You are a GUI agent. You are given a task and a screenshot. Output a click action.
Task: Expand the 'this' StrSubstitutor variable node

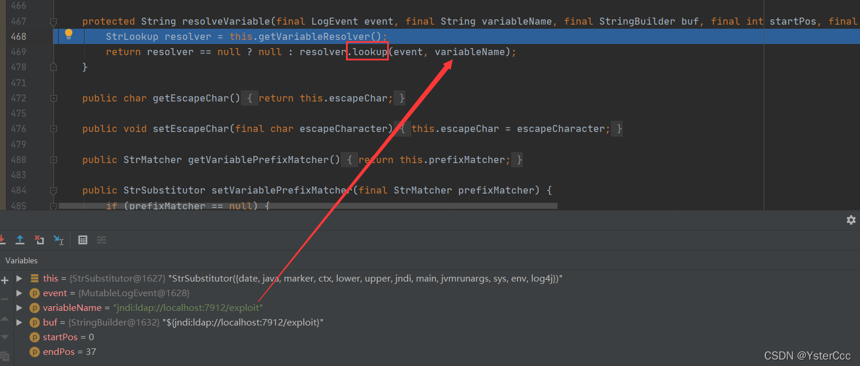(19, 279)
